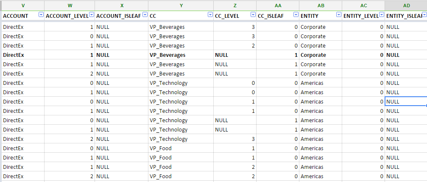
Task: Select column W by its letter header
Action: tap(70, 6)
